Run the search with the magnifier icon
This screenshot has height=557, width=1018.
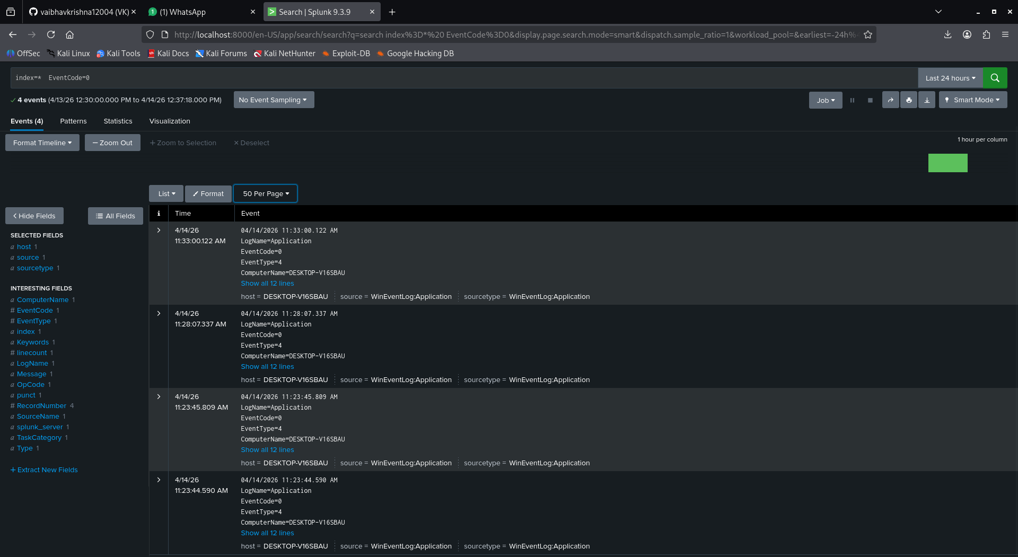tap(995, 78)
